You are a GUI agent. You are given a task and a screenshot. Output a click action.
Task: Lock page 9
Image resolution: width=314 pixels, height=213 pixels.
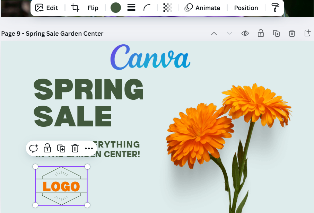[261, 33]
